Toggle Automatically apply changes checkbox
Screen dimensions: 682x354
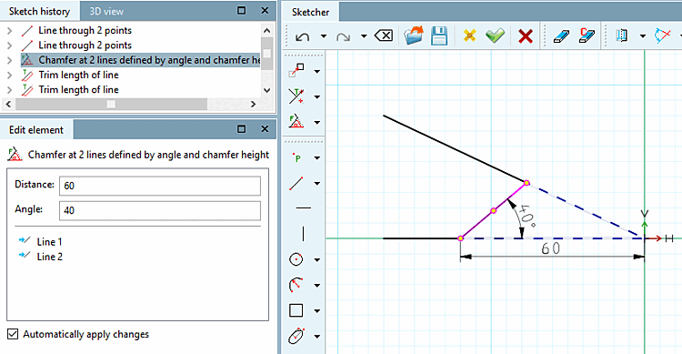click(x=13, y=334)
